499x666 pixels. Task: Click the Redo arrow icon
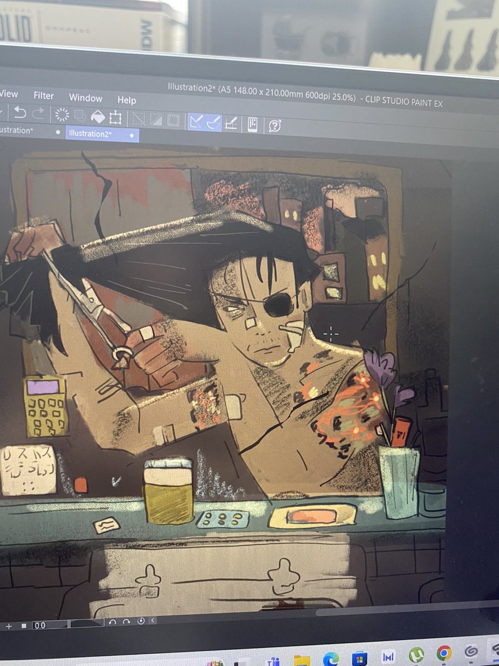(x=38, y=114)
